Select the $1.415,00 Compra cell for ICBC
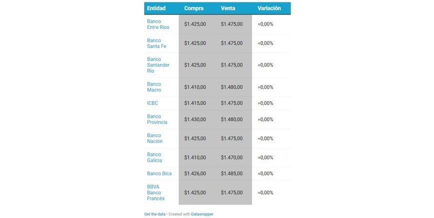 click(x=195, y=103)
